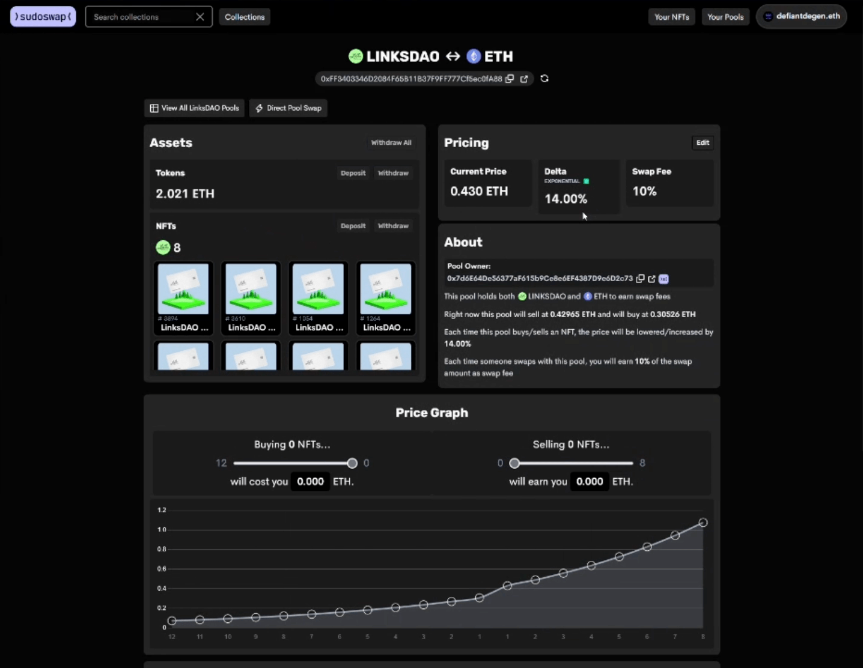Select LinksDAO NFT #3894
Screen dimensions: 863x668
point(183,298)
